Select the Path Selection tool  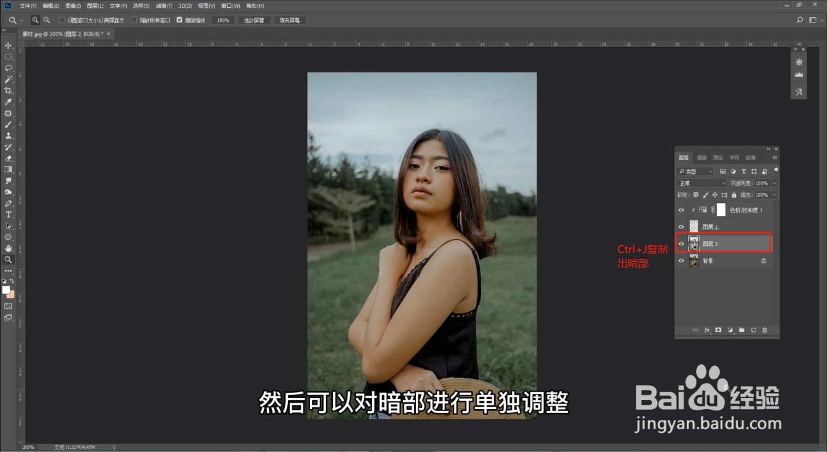(8, 226)
